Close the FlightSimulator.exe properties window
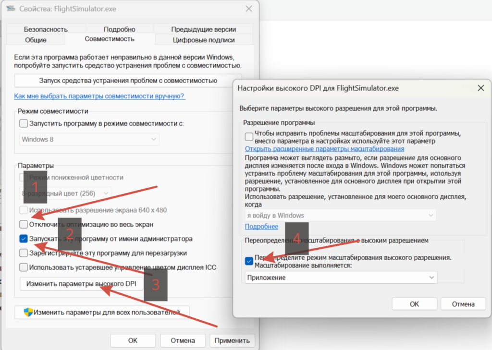The height and width of the screenshot is (350, 492). [x=248, y=9]
